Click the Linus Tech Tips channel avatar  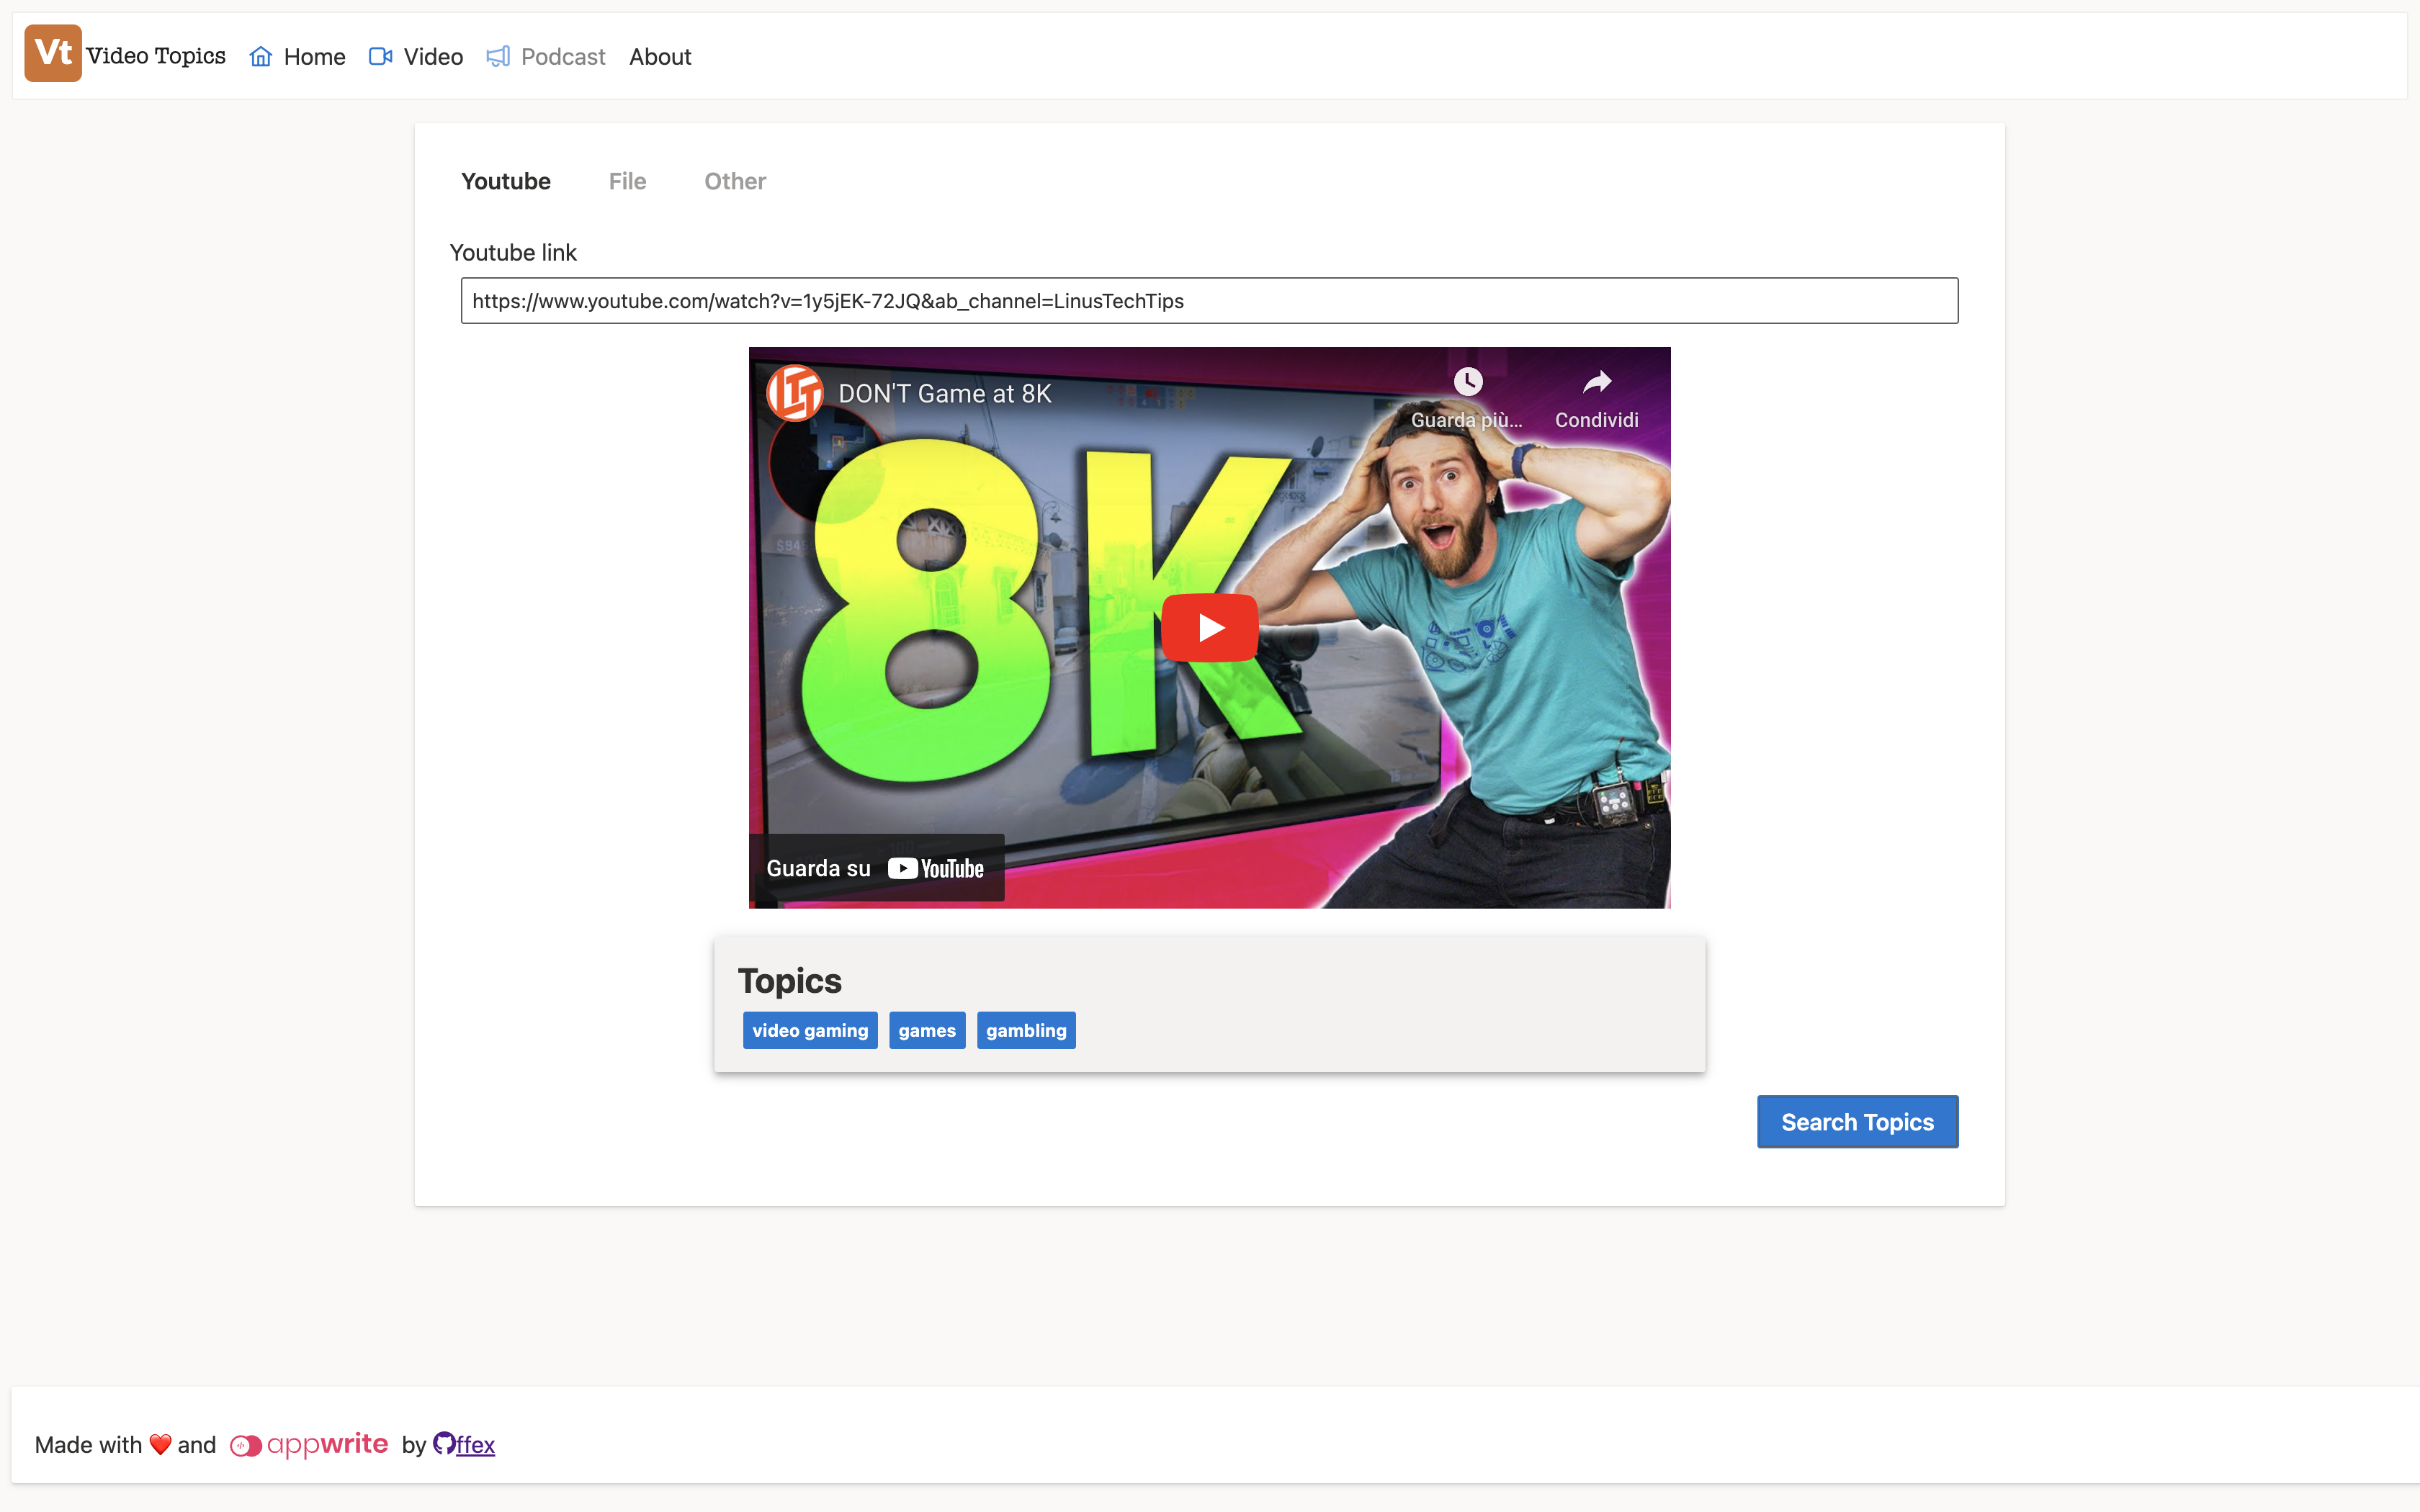click(x=794, y=393)
